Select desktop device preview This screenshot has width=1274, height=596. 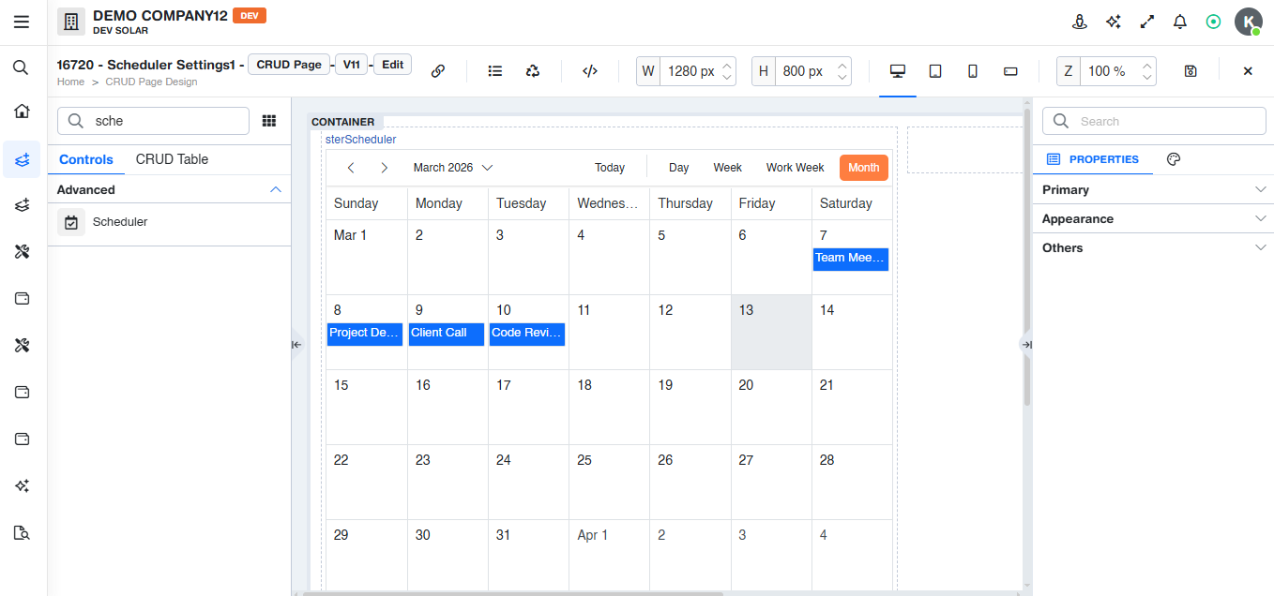pyautogui.click(x=898, y=71)
